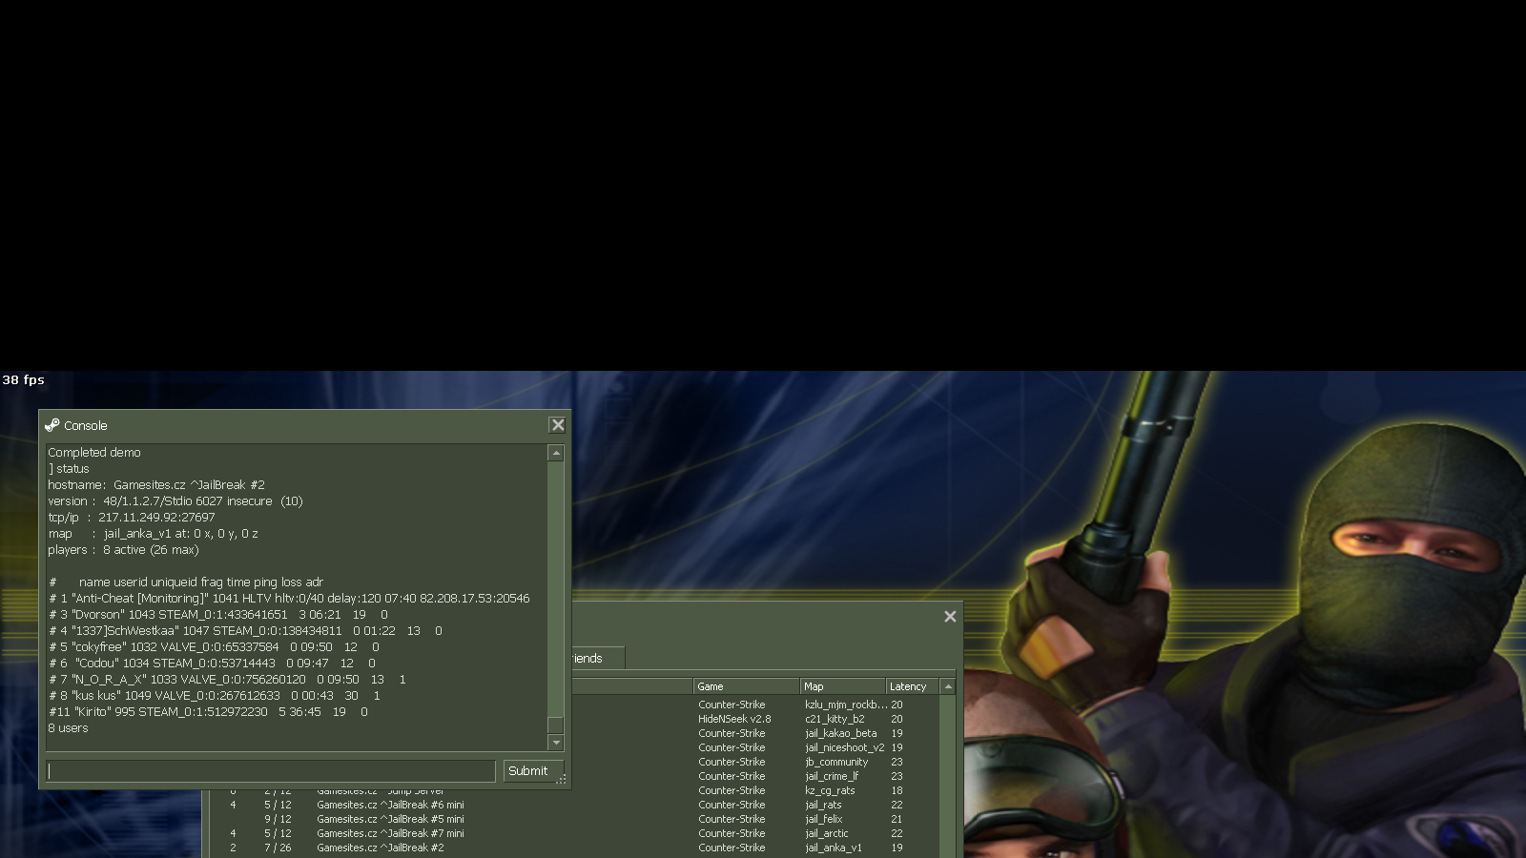Click the 38 fps counter
Image resolution: width=1526 pixels, height=858 pixels.
(24, 379)
